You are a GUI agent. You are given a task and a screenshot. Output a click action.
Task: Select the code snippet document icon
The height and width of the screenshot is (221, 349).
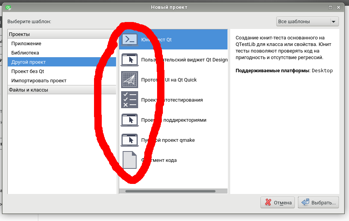click(130, 160)
